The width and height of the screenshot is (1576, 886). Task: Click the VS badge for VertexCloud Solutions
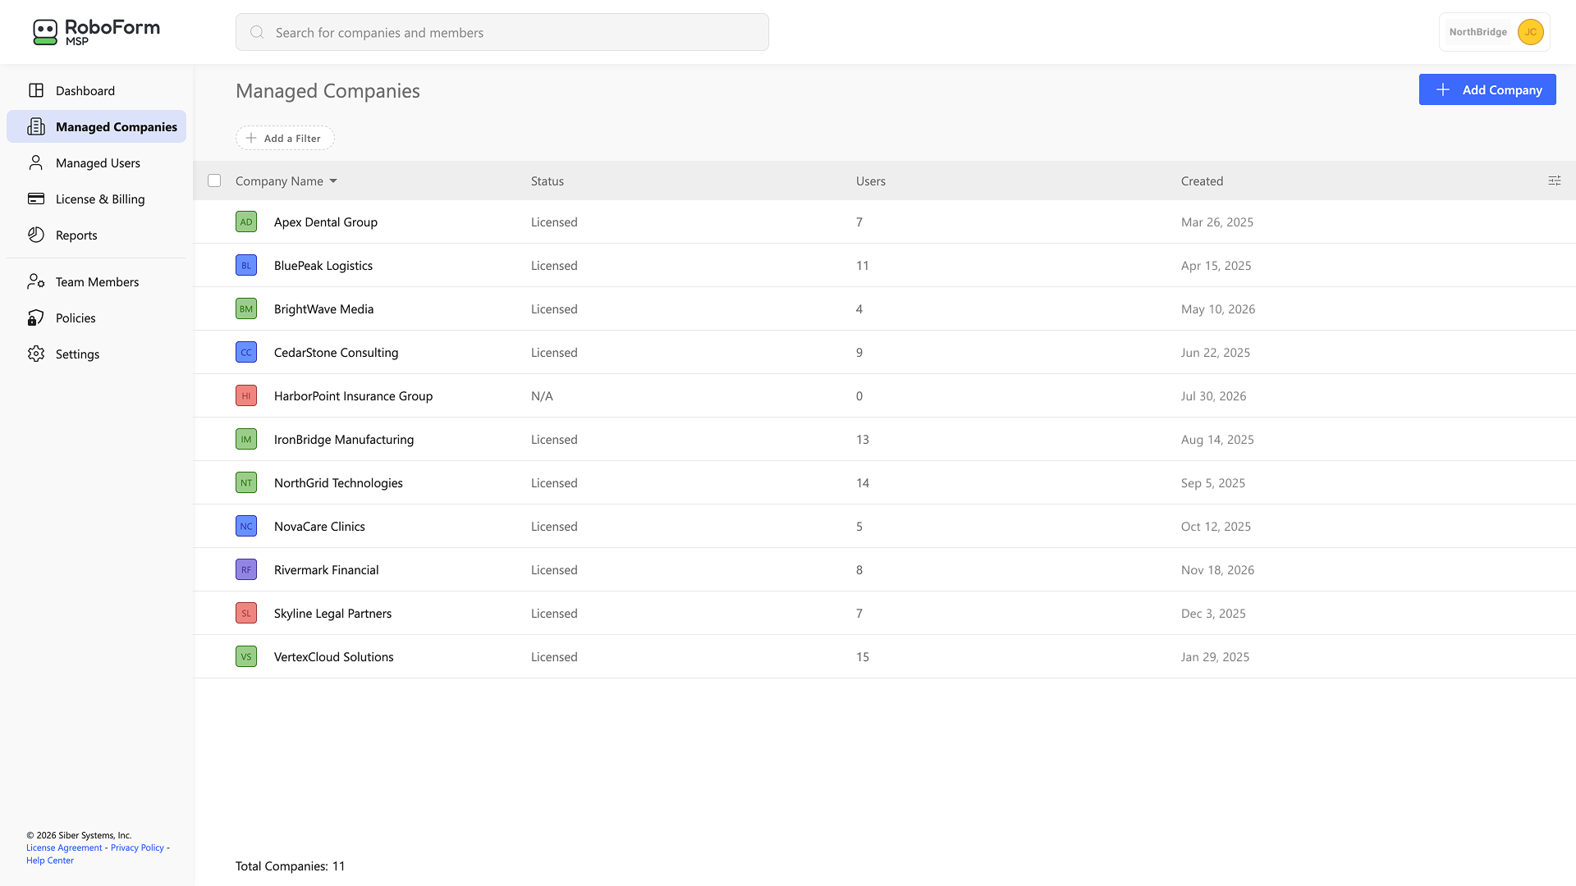point(246,656)
